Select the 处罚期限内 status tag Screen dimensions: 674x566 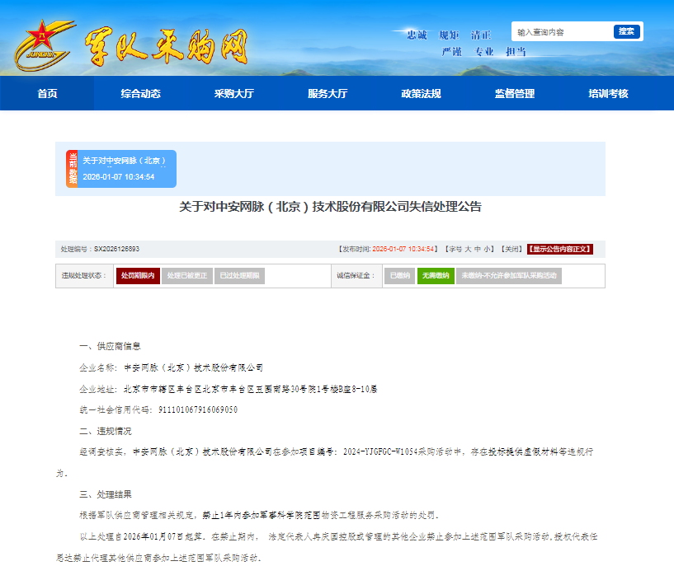point(137,276)
